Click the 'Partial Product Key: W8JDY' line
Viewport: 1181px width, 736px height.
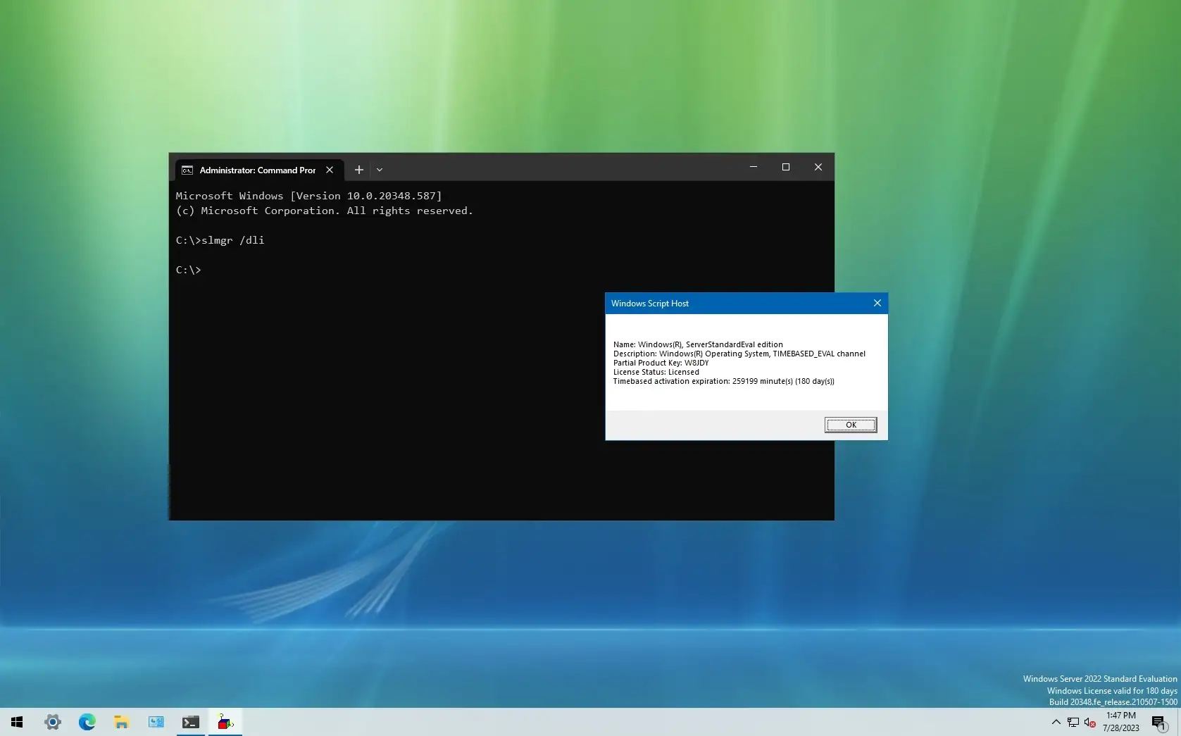coord(661,363)
